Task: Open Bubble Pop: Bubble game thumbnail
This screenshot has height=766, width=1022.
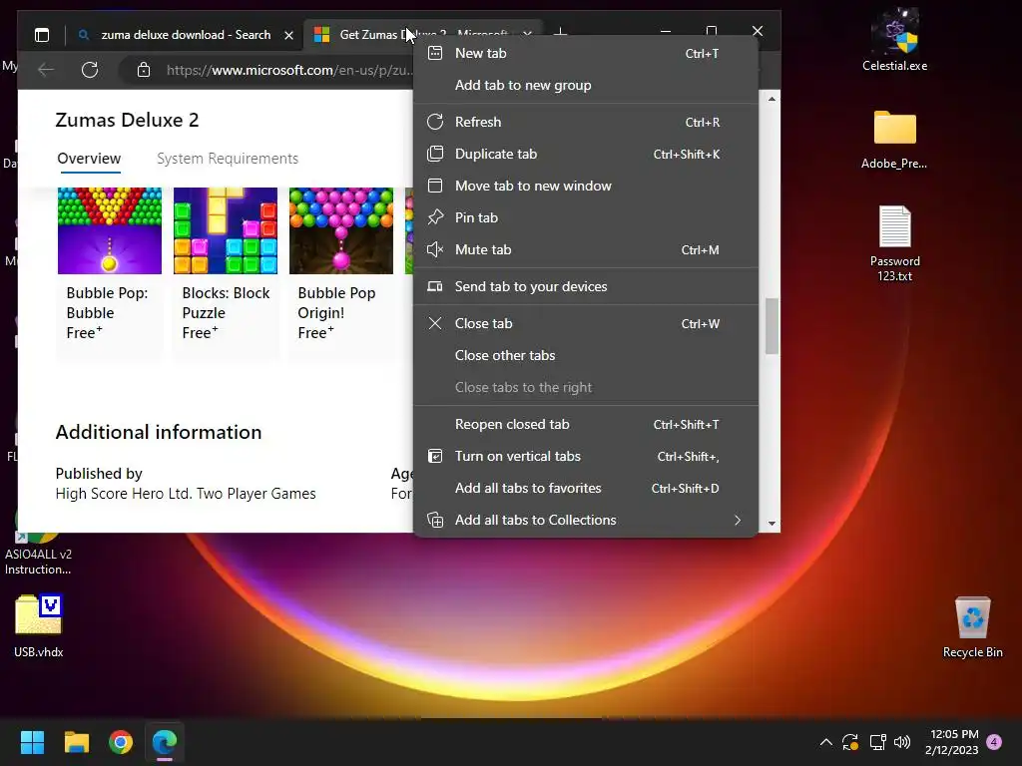Action: coord(110,230)
